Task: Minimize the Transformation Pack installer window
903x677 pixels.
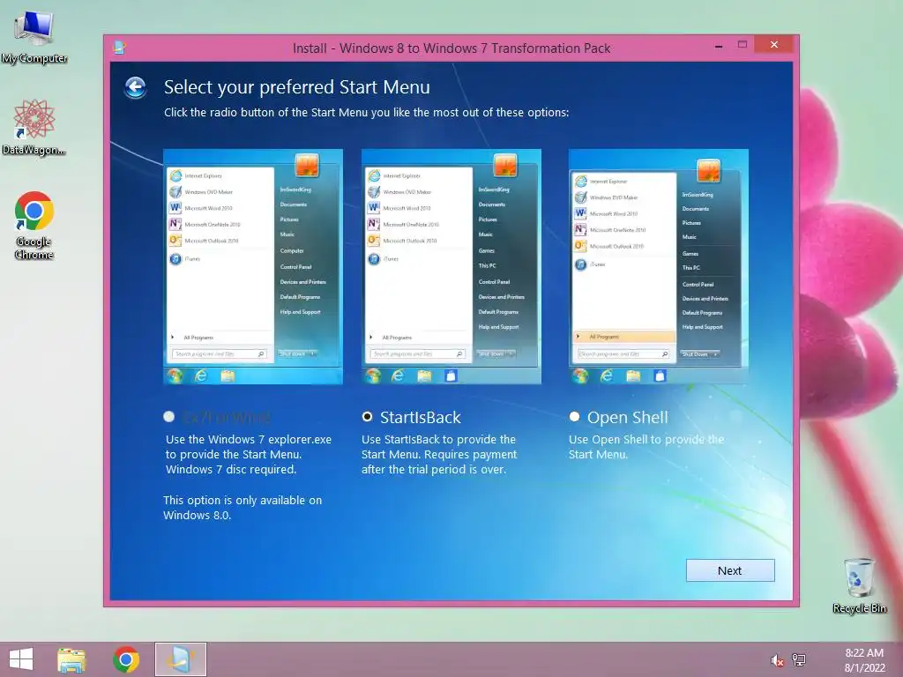Action: pos(719,46)
